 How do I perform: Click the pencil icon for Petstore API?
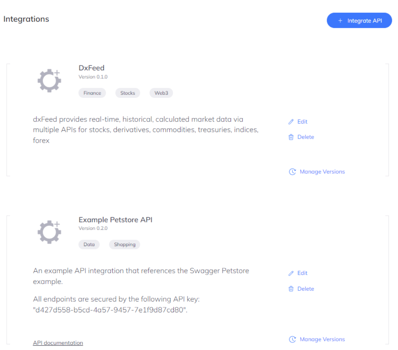click(x=291, y=273)
